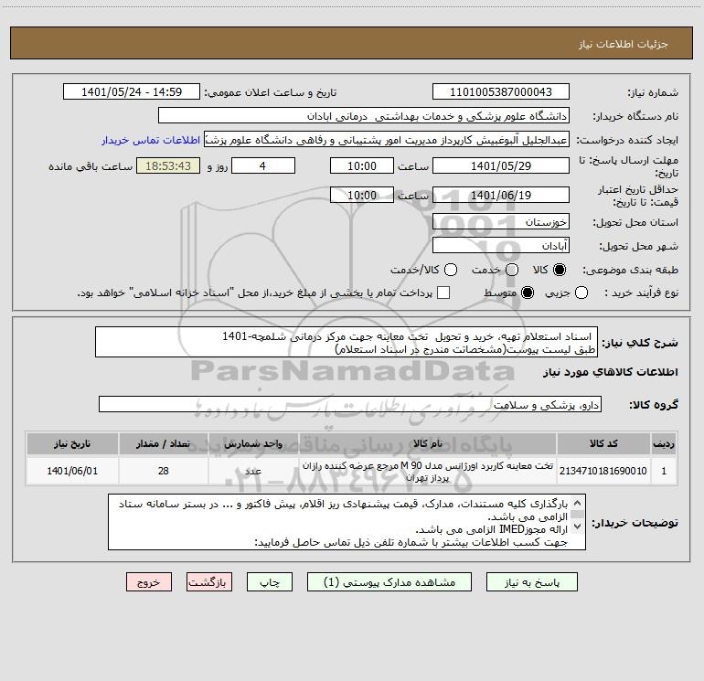This screenshot has height=681, width=704.
Task: Click the اطلاعات کالاهای مورد نیاز heading
Action: tap(611, 372)
